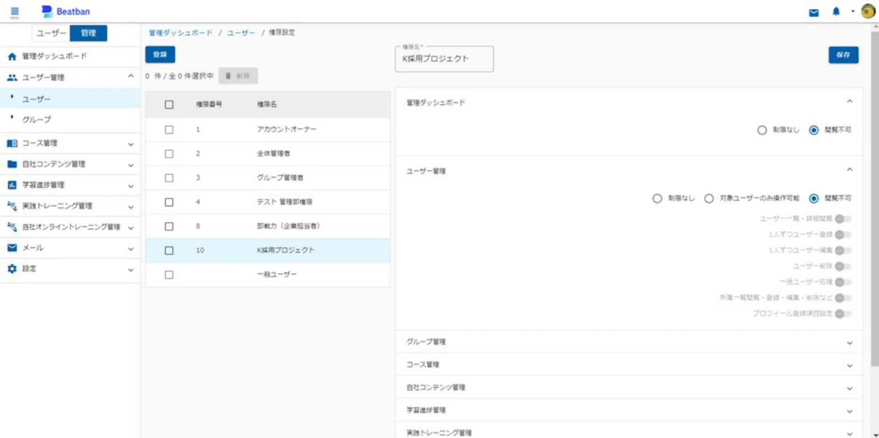Open the notification bell icon

point(836,12)
